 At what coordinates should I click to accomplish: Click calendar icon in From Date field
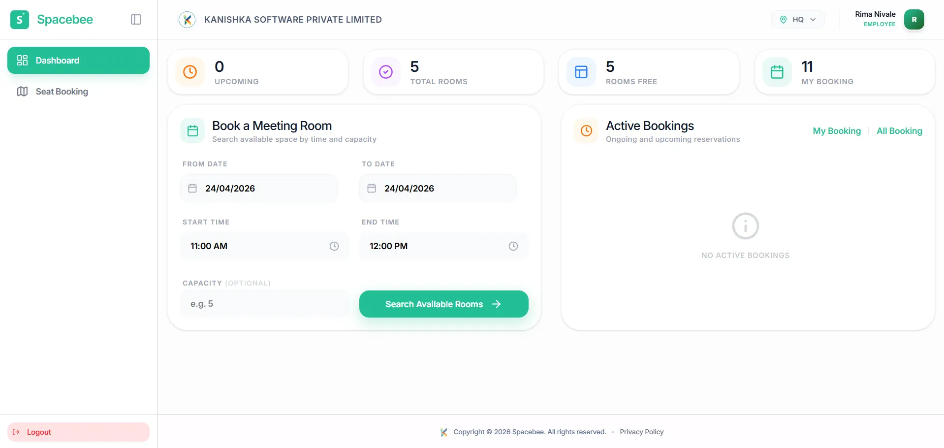(x=192, y=189)
